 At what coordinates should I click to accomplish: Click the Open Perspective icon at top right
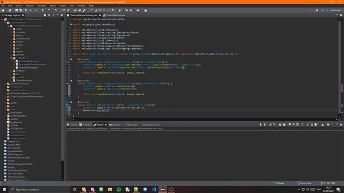(317, 10)
